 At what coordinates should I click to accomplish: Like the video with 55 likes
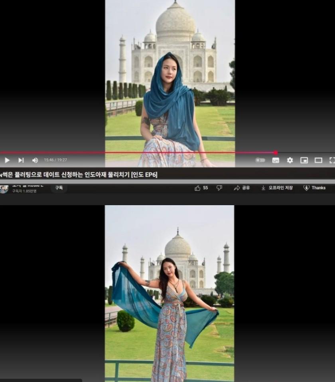(201, 188)
